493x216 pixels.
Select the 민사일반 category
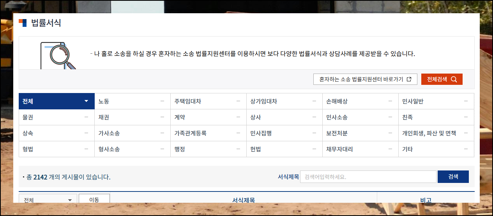[x=436, y=101]
